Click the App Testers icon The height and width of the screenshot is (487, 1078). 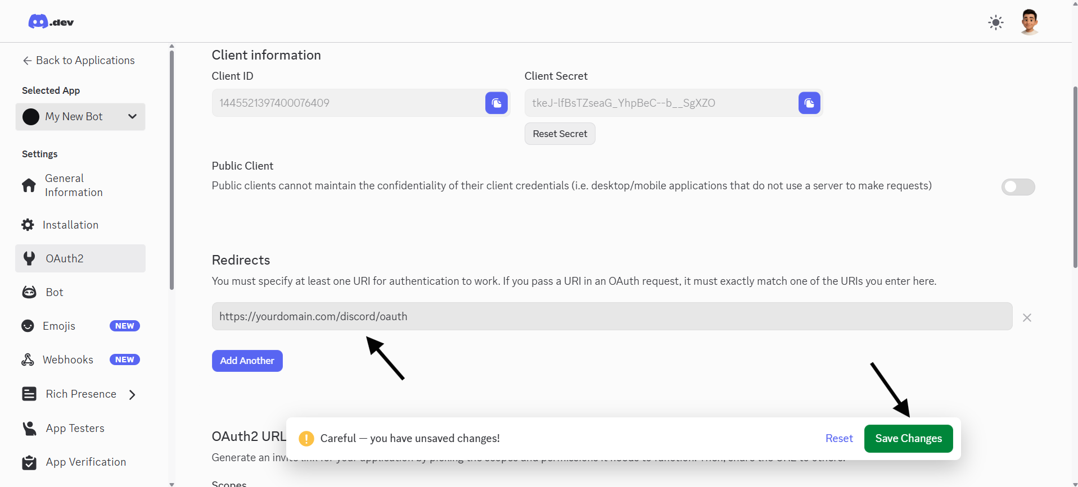point(29,428)
